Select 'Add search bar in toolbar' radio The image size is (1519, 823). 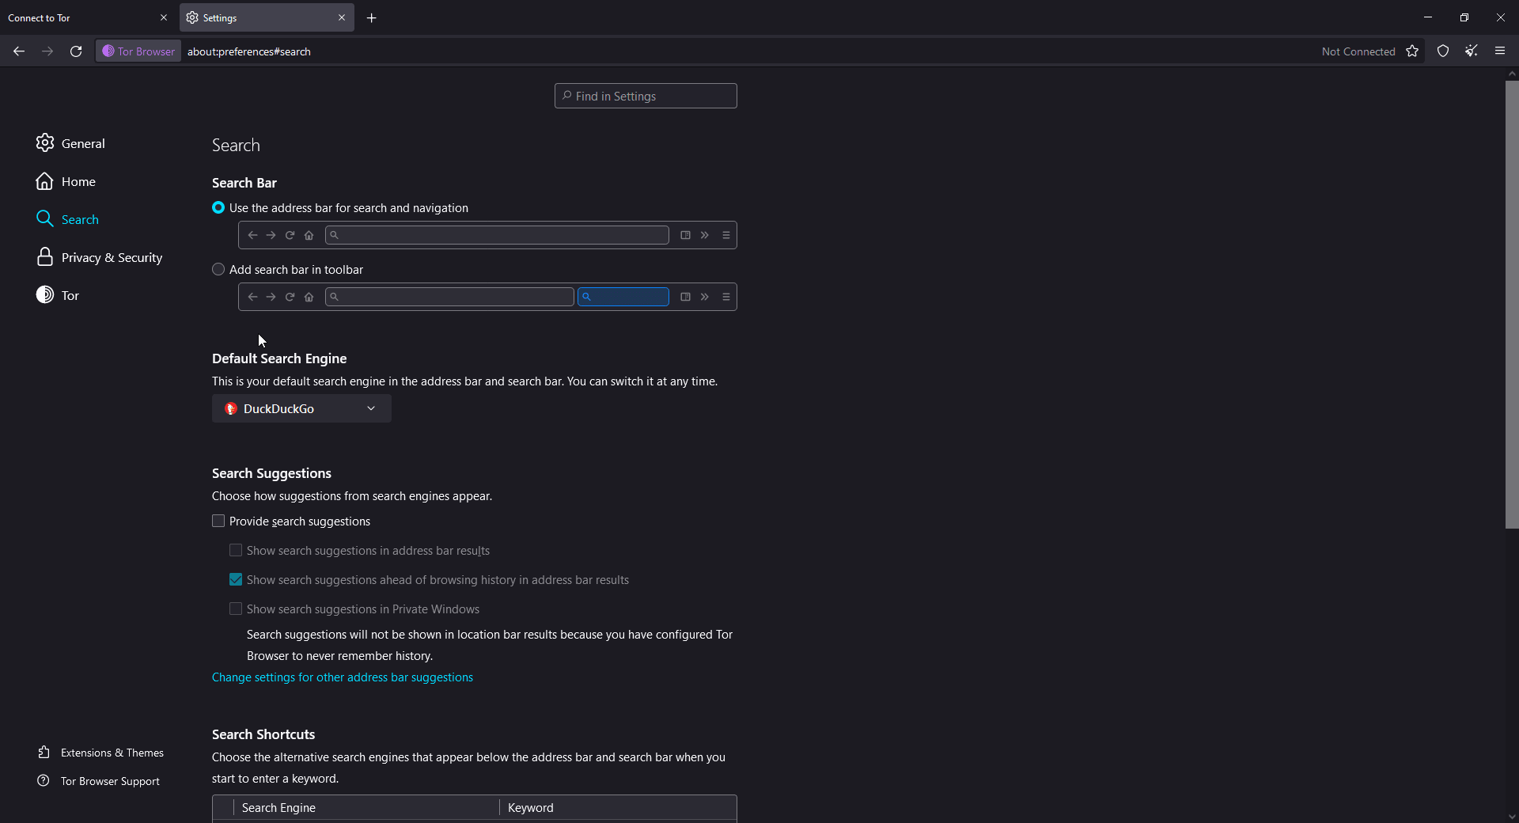(218, 270)
